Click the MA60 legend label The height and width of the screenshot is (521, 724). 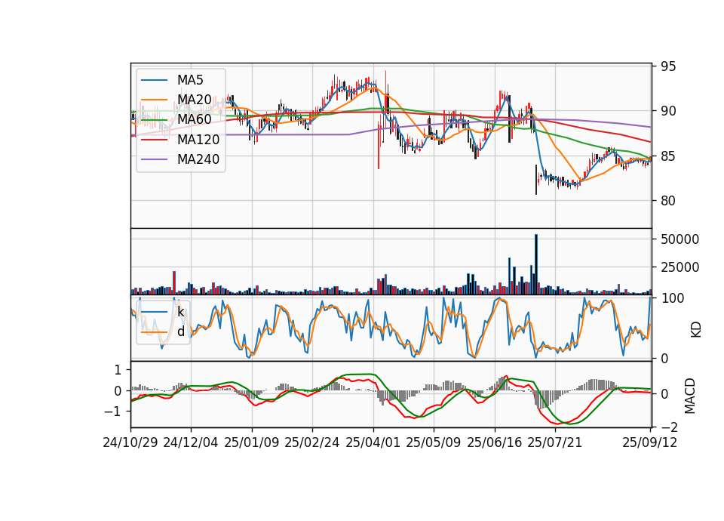click(194, 119)
